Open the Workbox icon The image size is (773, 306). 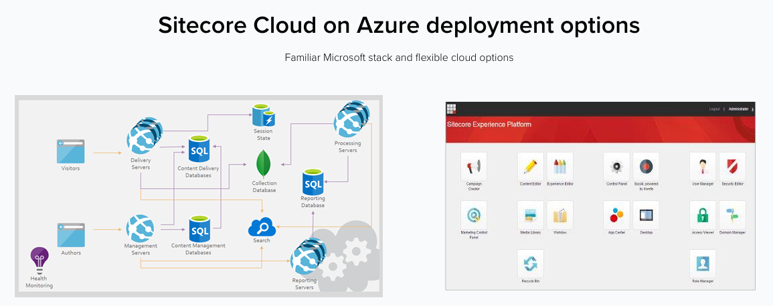click(x=560, y=214)
